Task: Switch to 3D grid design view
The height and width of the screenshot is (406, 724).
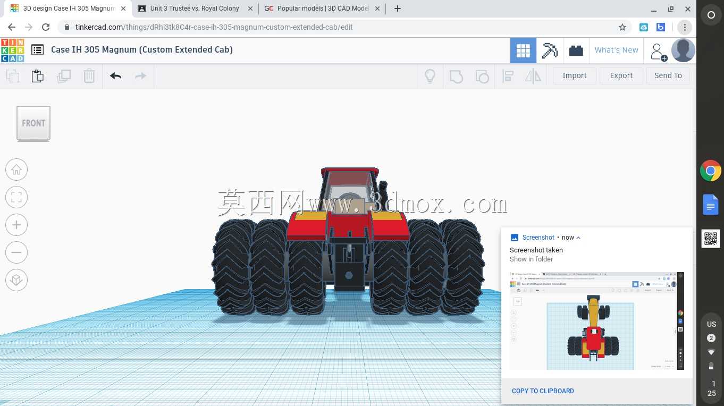Action: (523, 50)
